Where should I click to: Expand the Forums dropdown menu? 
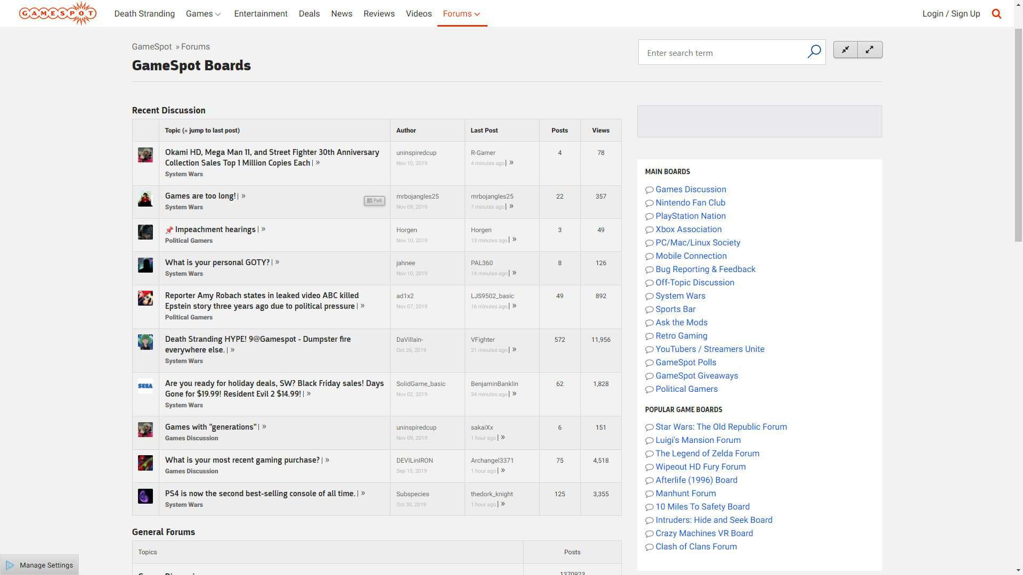(x=461, y=14)
